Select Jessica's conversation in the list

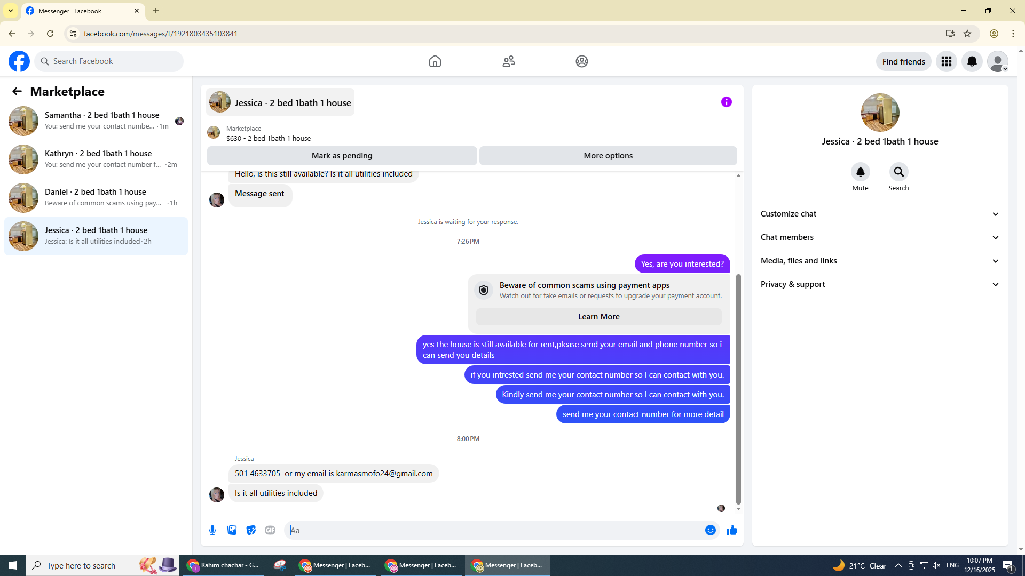(x=96, y=236)
